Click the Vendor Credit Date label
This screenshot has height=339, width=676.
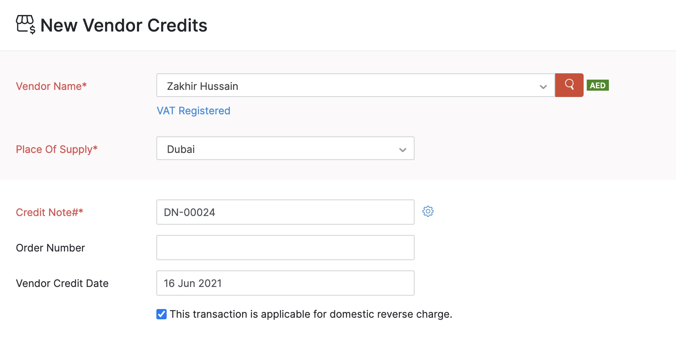pos(62,283)
